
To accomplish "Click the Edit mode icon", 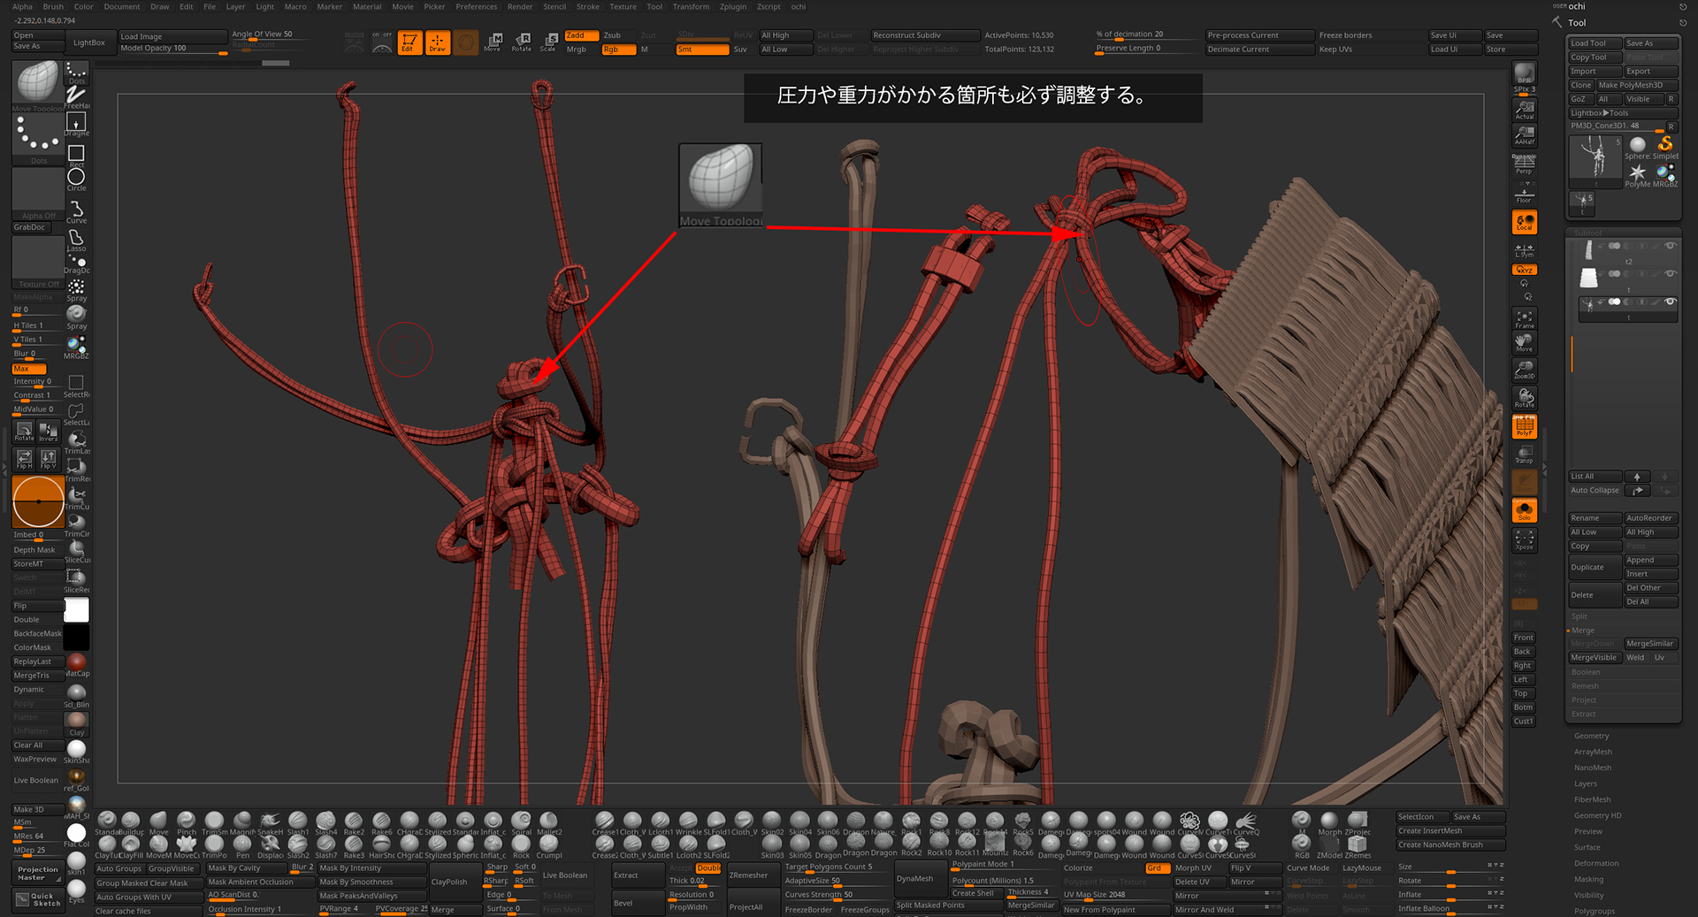I will pyautogui.click(x=409, y=42).
